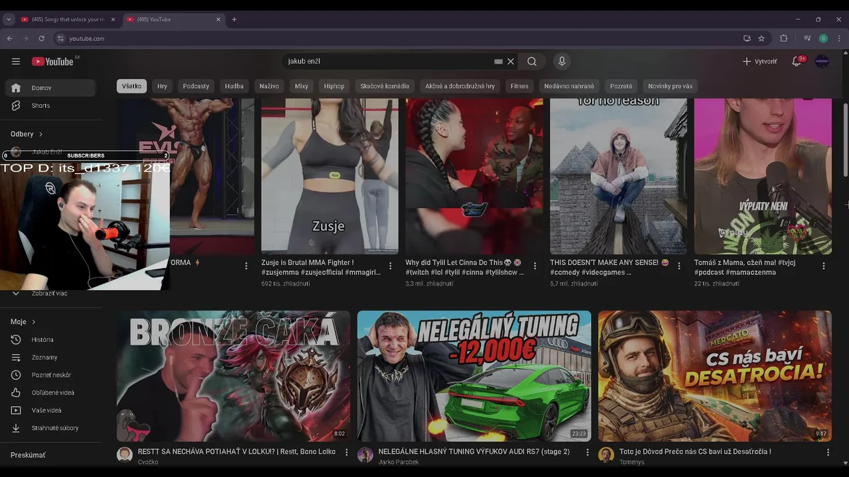Open options for NELEGÁLNE HLASNÝ TUNING video

coord(587,452)
